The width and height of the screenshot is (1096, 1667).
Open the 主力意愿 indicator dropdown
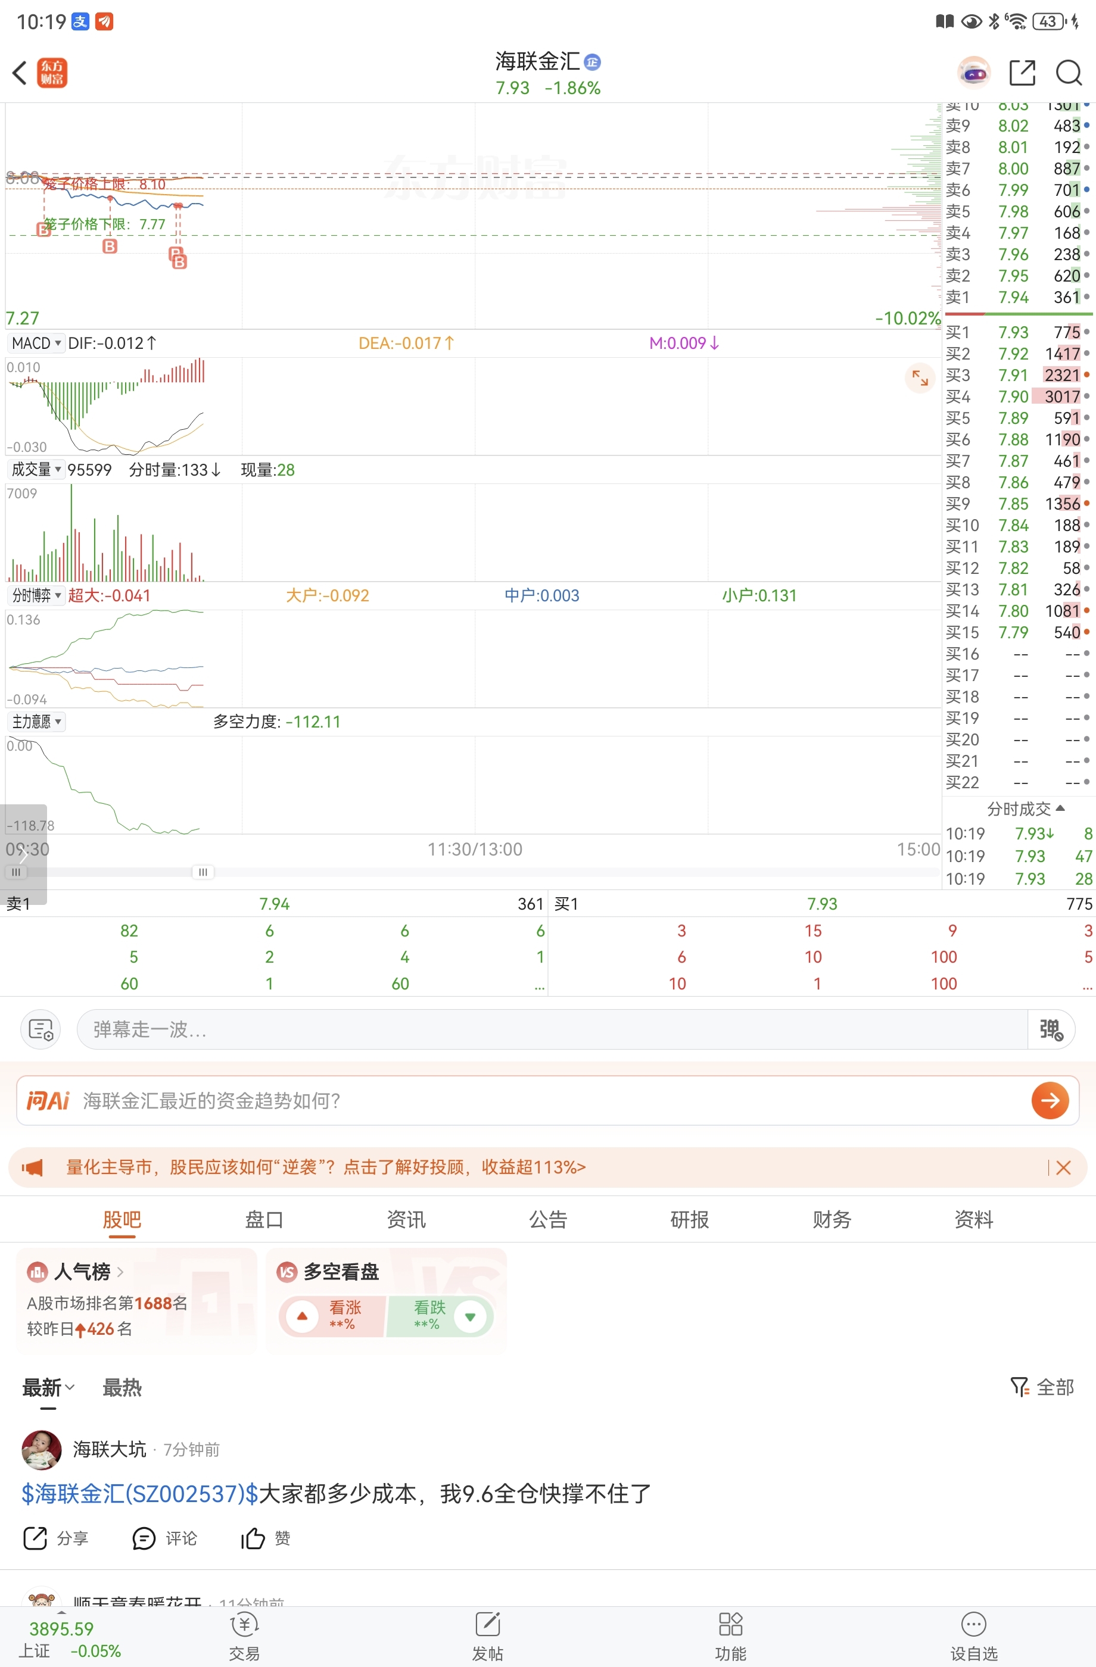pyautogui.click(x=37, y=722)
